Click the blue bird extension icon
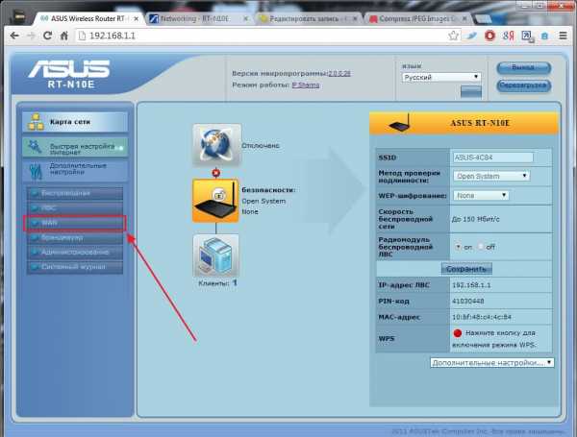This screenshot has width=577, height=437. tap(471, 36)
